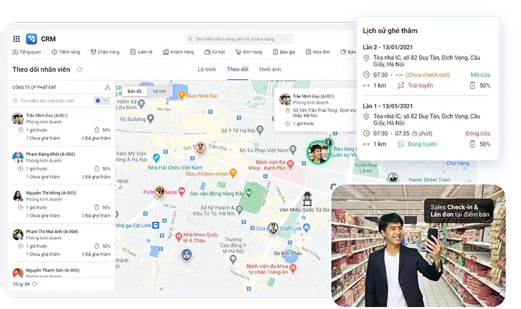Click the Blue Note Bar map pin
The height and width of the screenshot is (309, 521).
coord(181,95)
